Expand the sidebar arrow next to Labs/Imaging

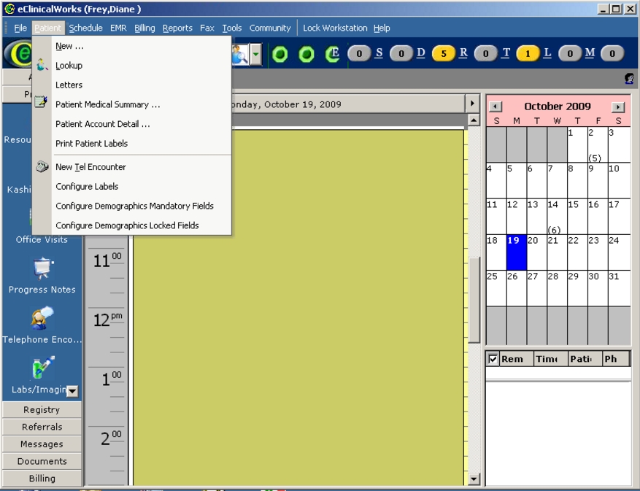point(72,391)
